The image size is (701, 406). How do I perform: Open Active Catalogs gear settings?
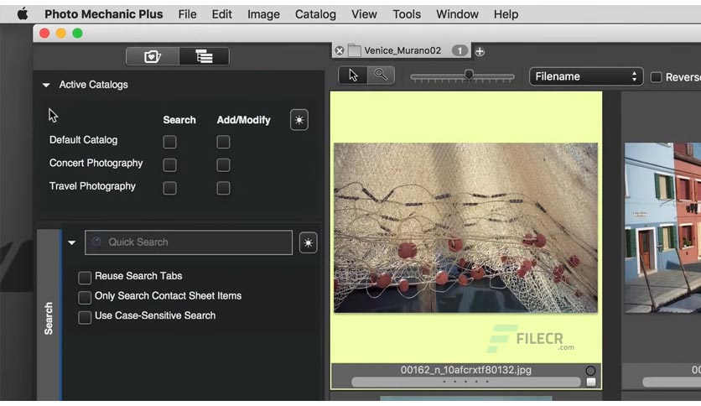click(299, 120)
